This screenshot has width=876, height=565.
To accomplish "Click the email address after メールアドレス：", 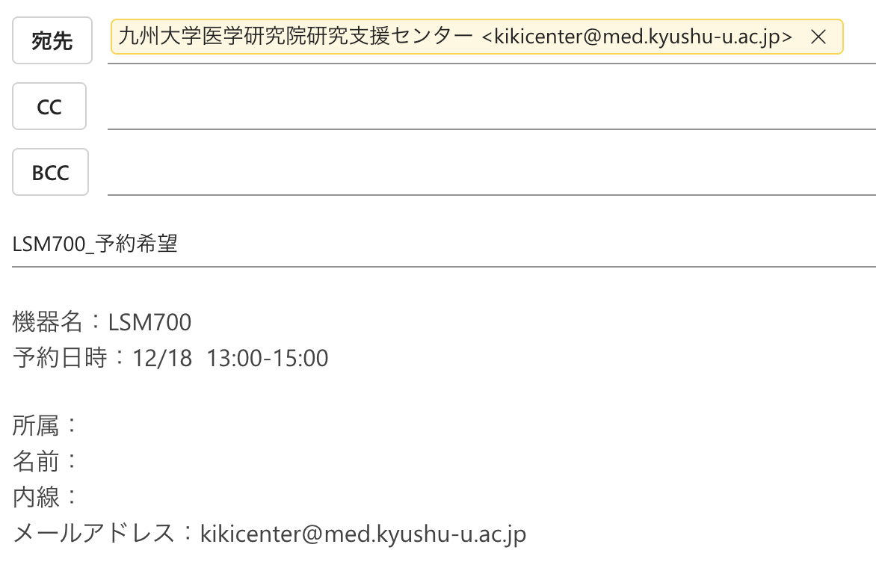I will [x=363, y=534].
